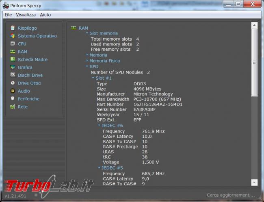Open the Periferiche section
Image resolution: width=264 pixels, height=202 pixels.
click(28, 99)
